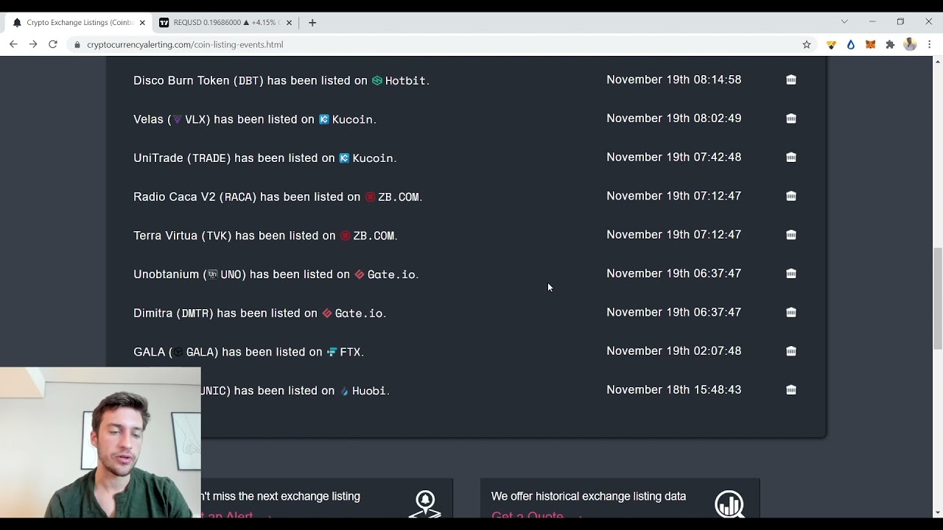
Task: Open a new browser tab
Action: [312, 23]
